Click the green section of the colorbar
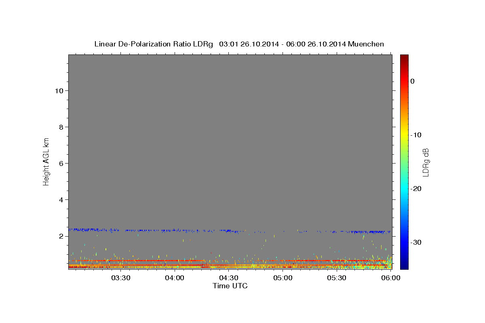 [404, 161]
